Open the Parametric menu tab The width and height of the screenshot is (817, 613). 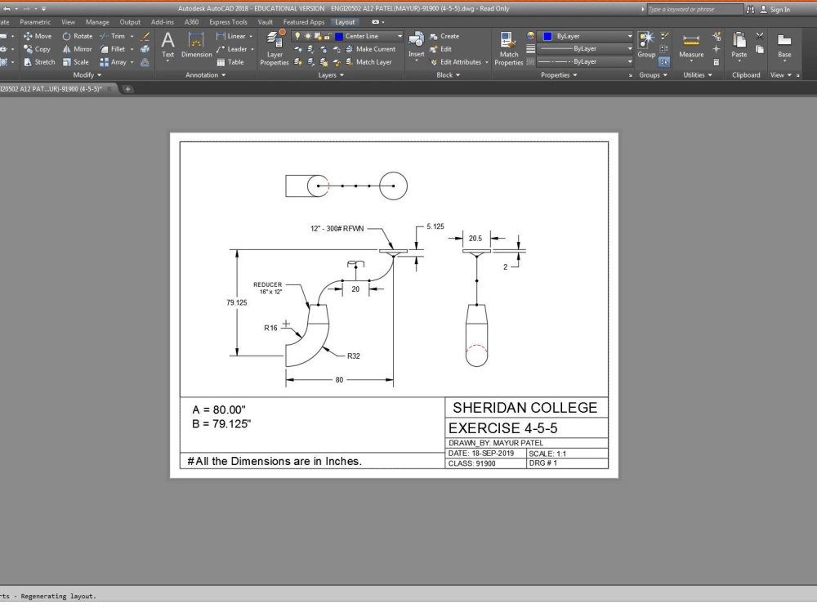pos(35,22)
